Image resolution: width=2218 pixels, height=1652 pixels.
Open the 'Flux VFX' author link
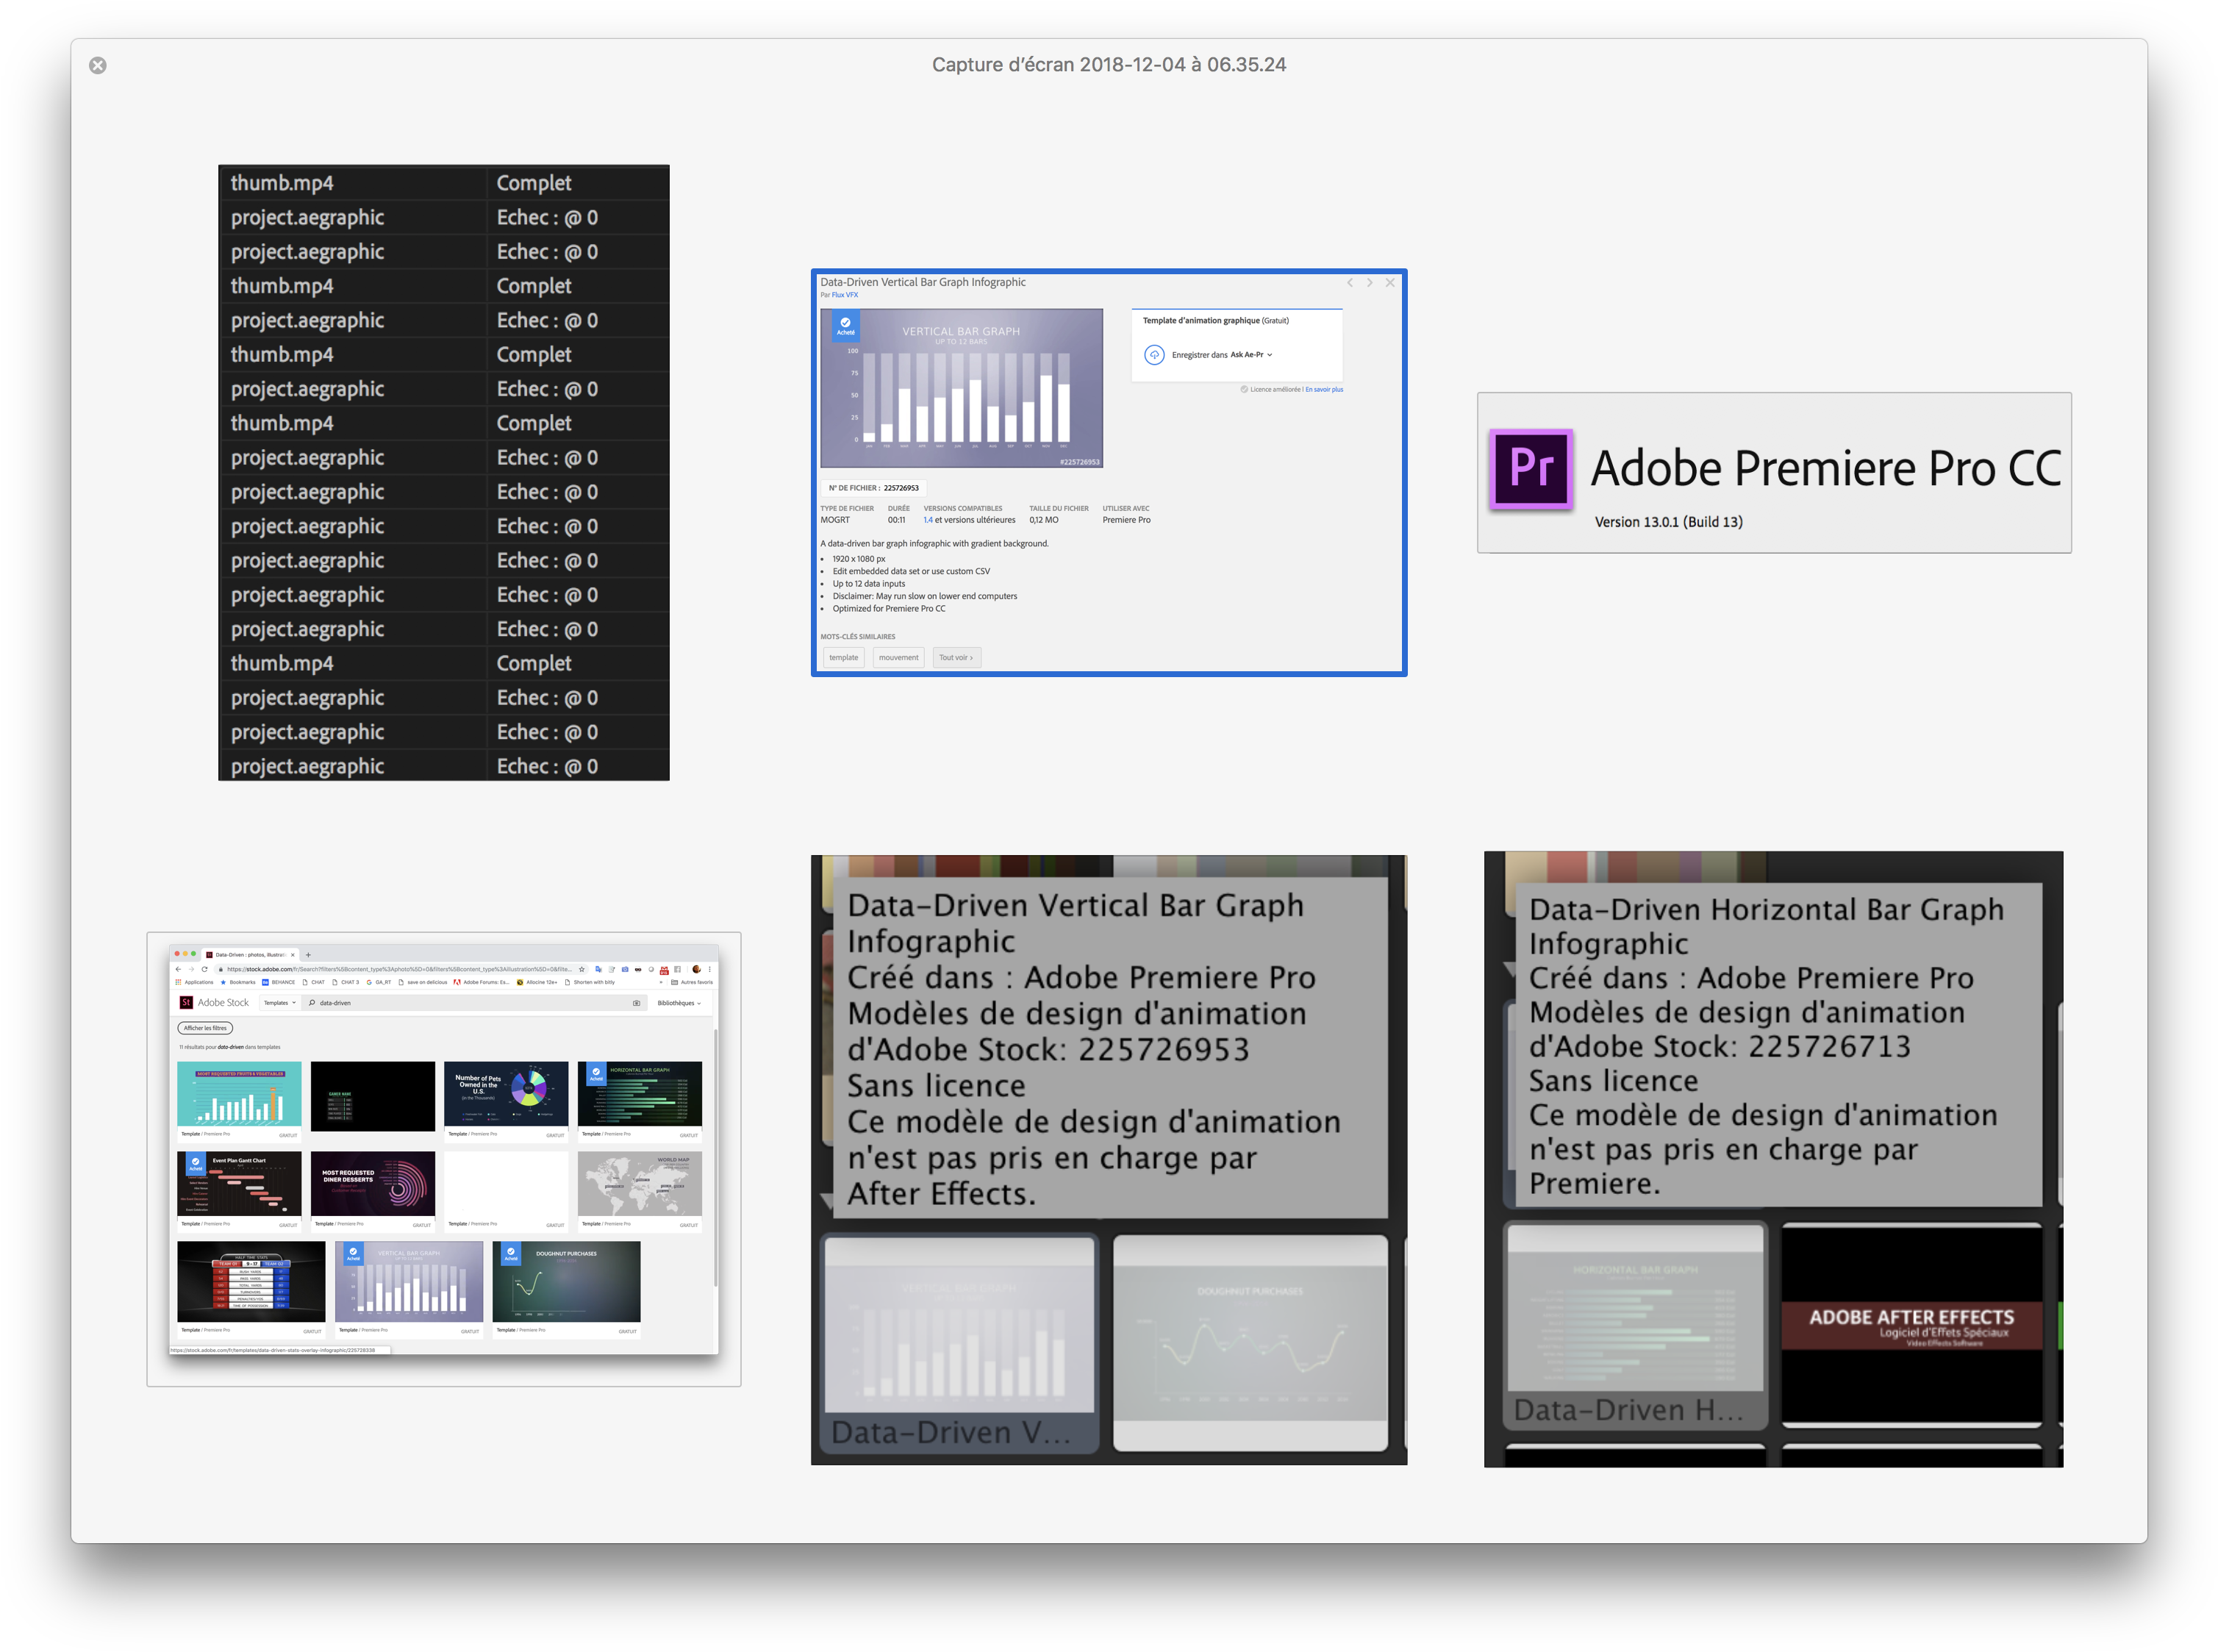845,295
